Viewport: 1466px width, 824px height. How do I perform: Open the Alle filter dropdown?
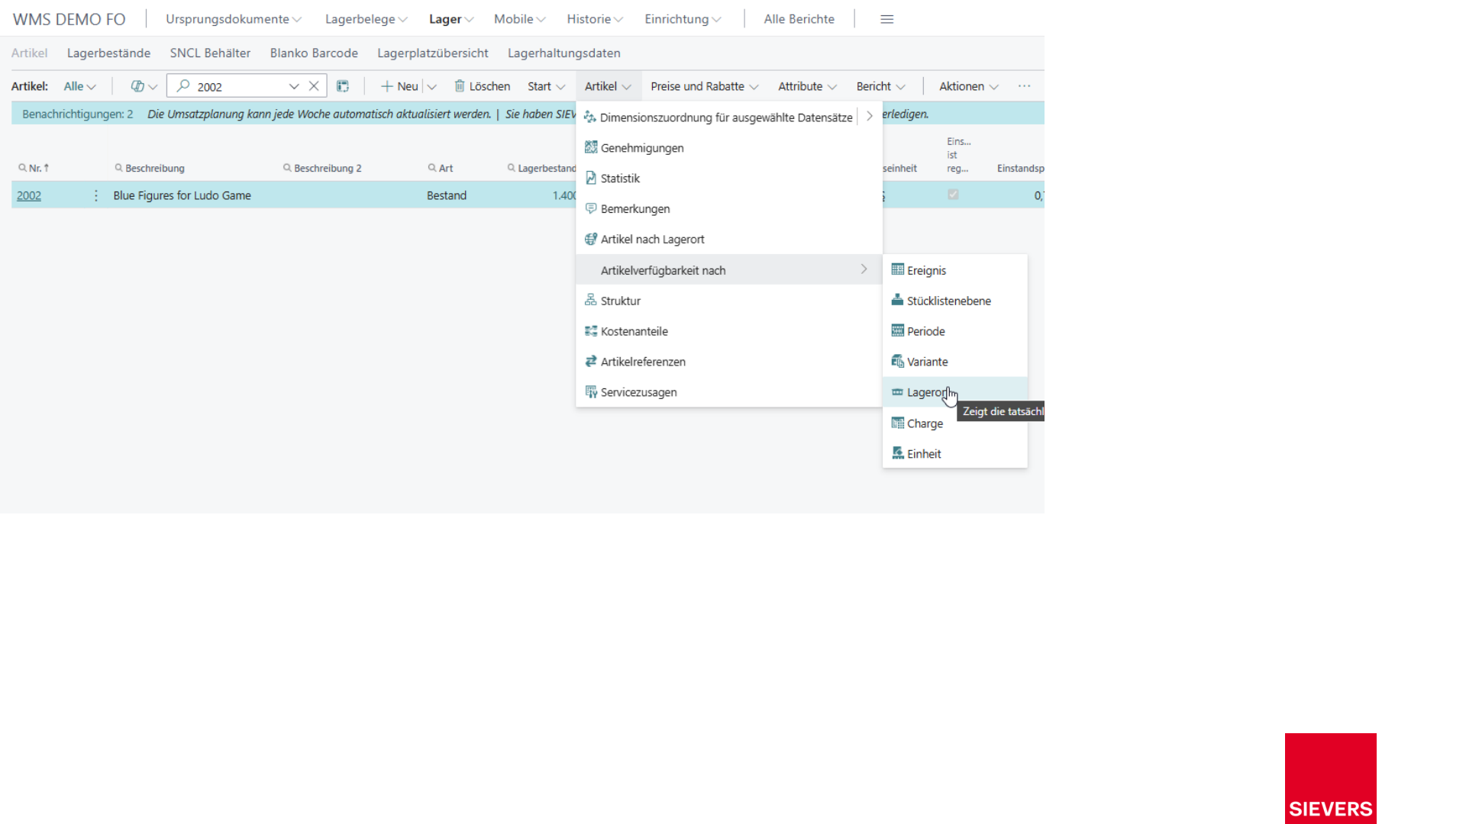pos(79,86)
